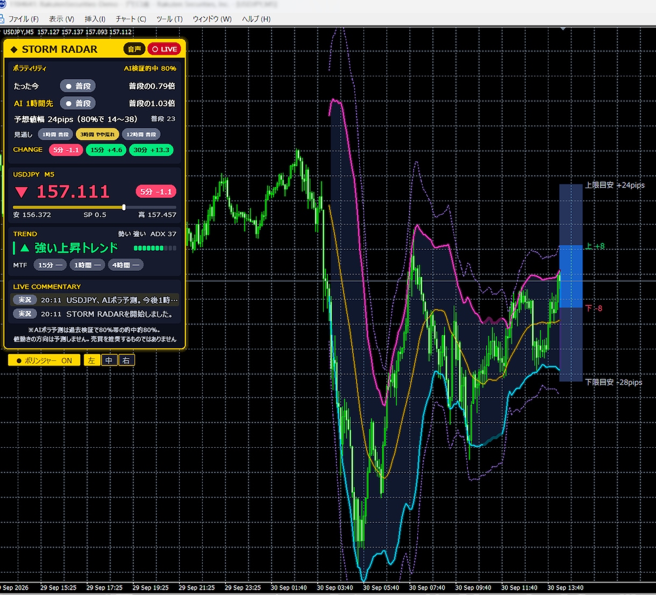Click the diamond icon beside STORM RADAR
The height and width of the screenshot is (595, 656).
point(14,49)
